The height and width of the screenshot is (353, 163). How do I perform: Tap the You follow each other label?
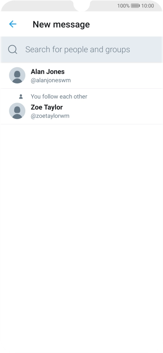point(59,96)
